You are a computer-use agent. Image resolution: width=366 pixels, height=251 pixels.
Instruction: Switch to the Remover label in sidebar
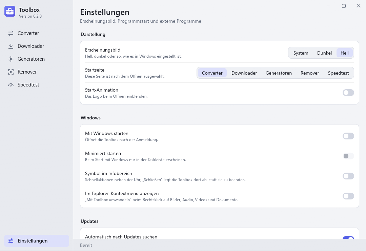[27, 72]
